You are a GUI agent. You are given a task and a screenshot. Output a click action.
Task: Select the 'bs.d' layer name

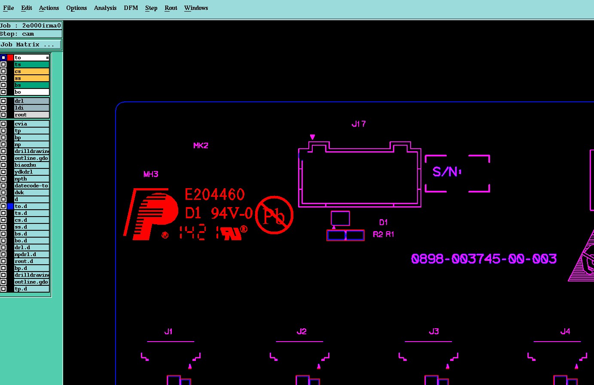[x=32, y=234]
